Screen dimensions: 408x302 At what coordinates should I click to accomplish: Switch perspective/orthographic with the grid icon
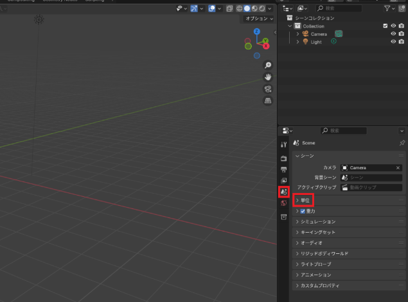click(x=268, y=101)
